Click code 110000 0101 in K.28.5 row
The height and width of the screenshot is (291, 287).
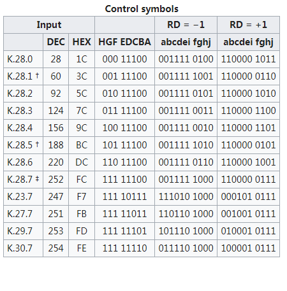[248, 145]
